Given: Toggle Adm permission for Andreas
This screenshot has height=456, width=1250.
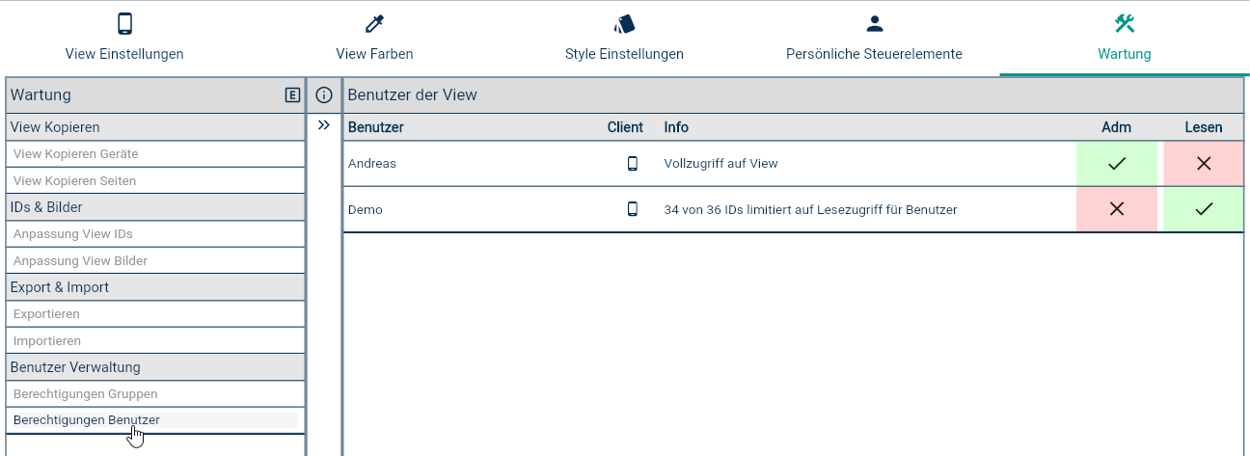Looking at the screenshot, I should click(x=1117, y=164).
